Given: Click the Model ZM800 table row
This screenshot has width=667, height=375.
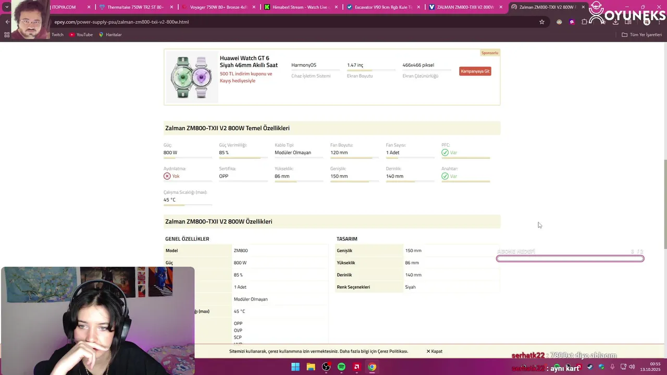Looking at the screenshot, I should 246,251.
